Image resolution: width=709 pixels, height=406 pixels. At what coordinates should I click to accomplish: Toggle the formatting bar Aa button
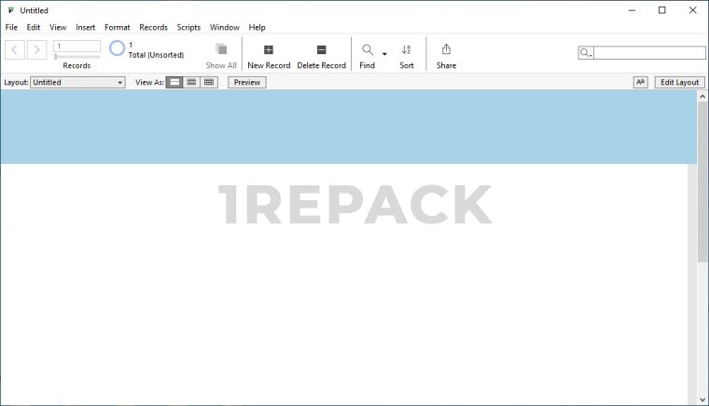640,82
